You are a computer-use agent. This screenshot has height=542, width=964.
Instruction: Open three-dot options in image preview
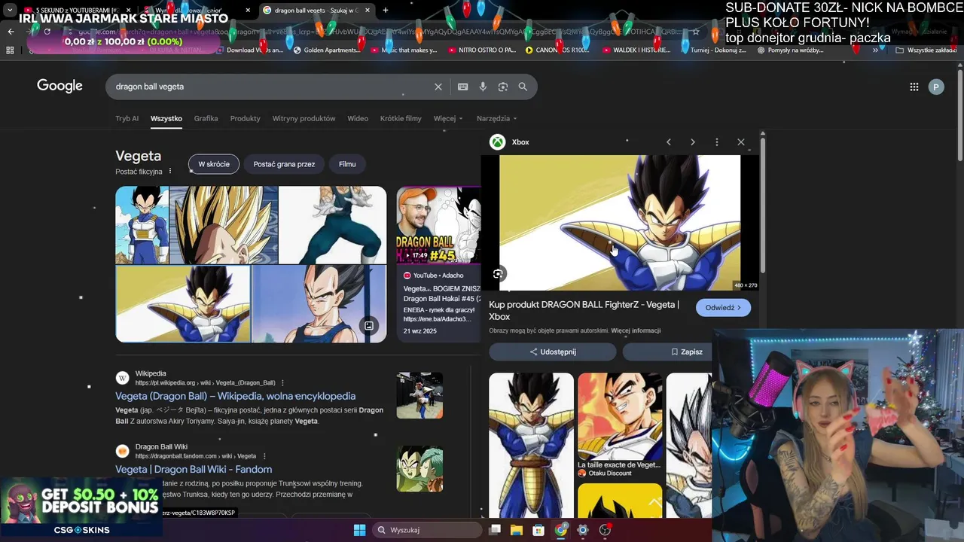click(716, 142)
